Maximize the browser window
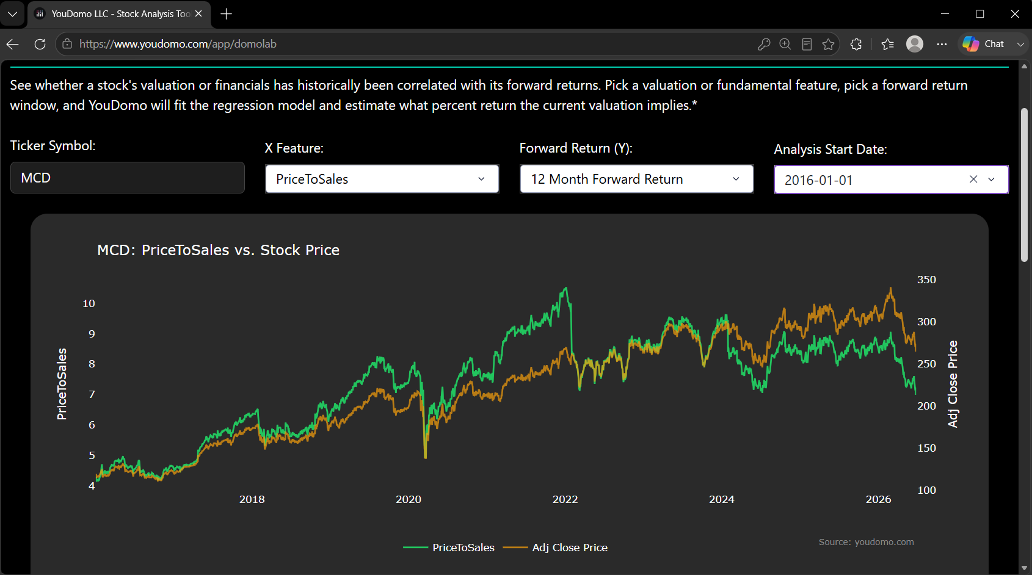This screenshot has width=1032, height=575. 980,13
